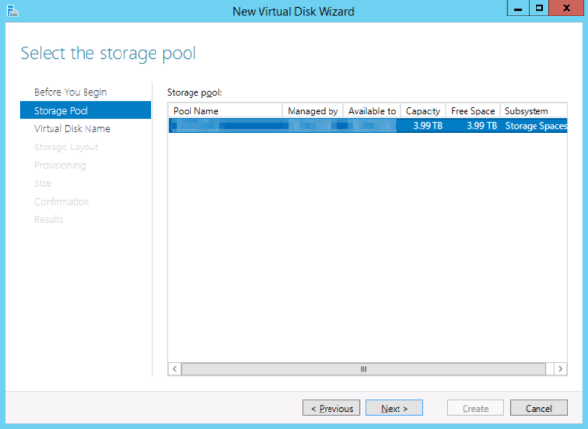The width and height of the screenshot is (588, 429).
Task: Go to the Before You Begin step
Action: (x=70, y=92)
